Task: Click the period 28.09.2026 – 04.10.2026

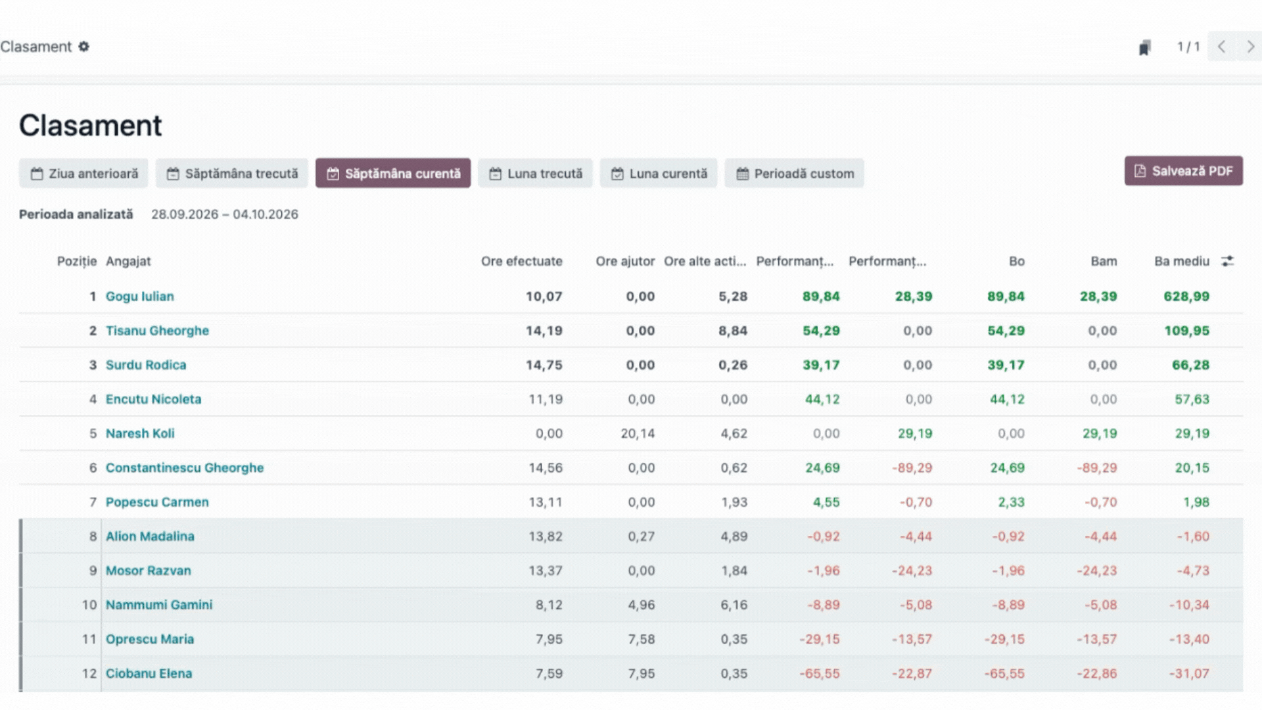Action: pyautogui.click(x=225, y=214)
